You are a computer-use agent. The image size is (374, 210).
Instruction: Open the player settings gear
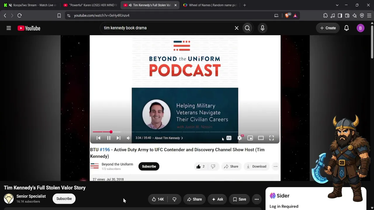(240, 138)
